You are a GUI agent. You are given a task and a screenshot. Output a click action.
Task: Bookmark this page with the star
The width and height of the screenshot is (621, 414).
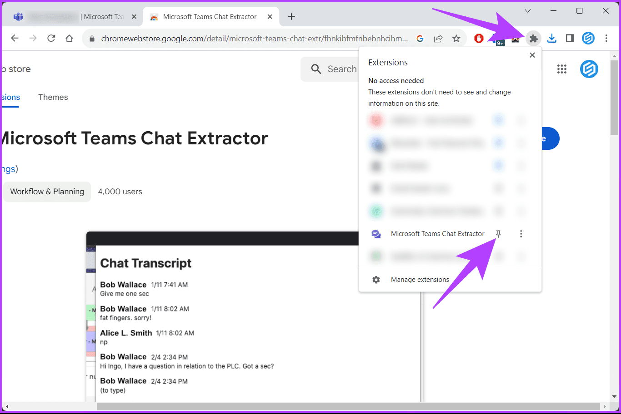pos(456,39)
